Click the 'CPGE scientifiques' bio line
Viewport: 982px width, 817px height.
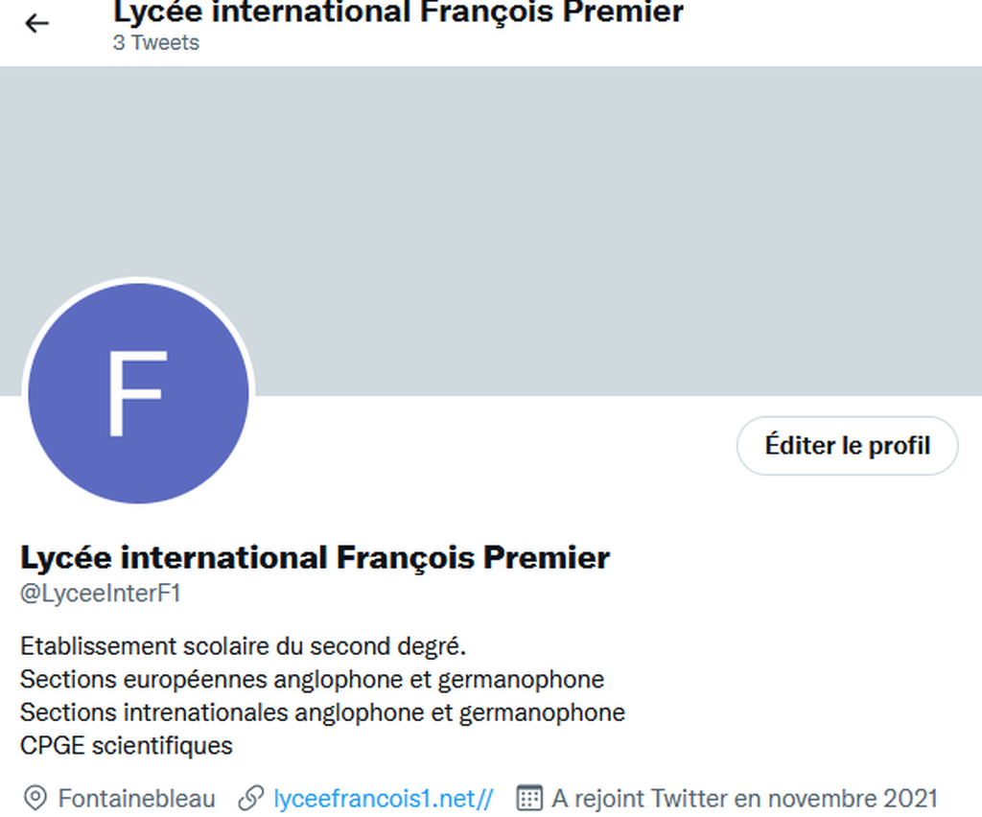tap(127, 745)
